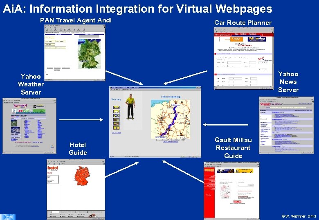The image size is (319, 220).
Task: Click the orange banner in Car Route Planner
Action: coord(236,39)
